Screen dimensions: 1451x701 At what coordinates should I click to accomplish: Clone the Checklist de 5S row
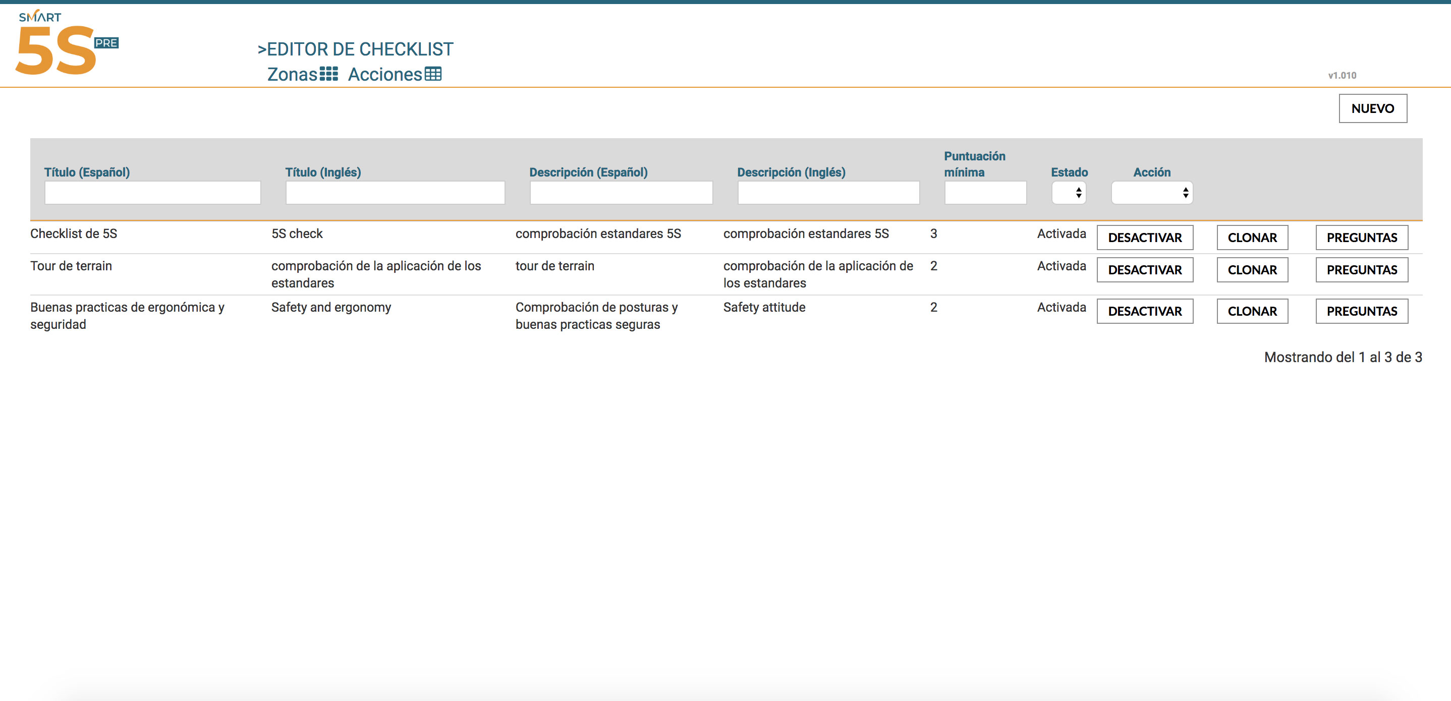tap(1252, 238)
